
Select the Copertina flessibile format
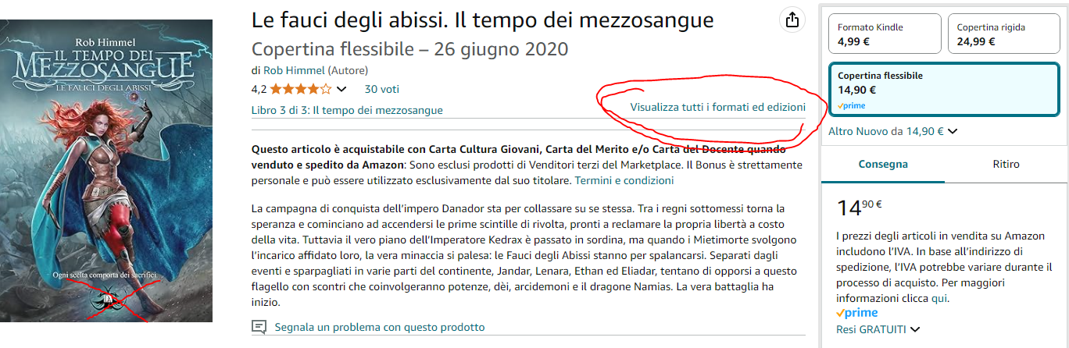(943, 89)
